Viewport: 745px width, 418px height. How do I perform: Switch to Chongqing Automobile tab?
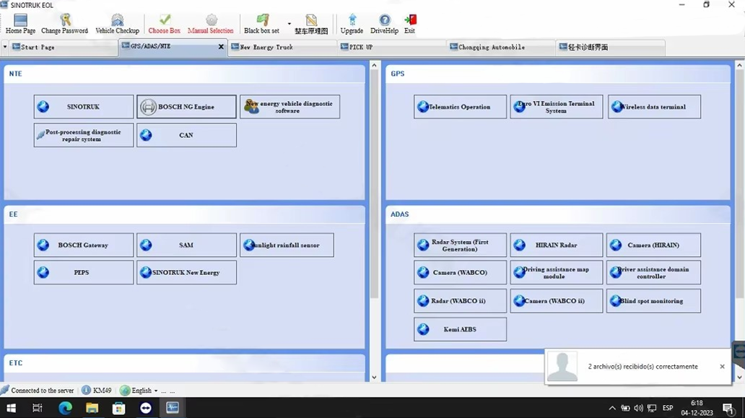[x=501, y=47]
